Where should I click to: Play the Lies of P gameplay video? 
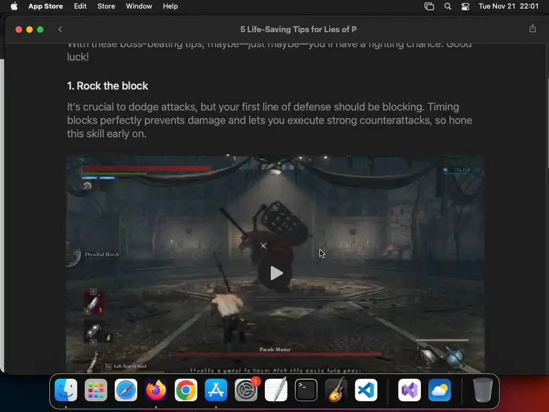276,273
